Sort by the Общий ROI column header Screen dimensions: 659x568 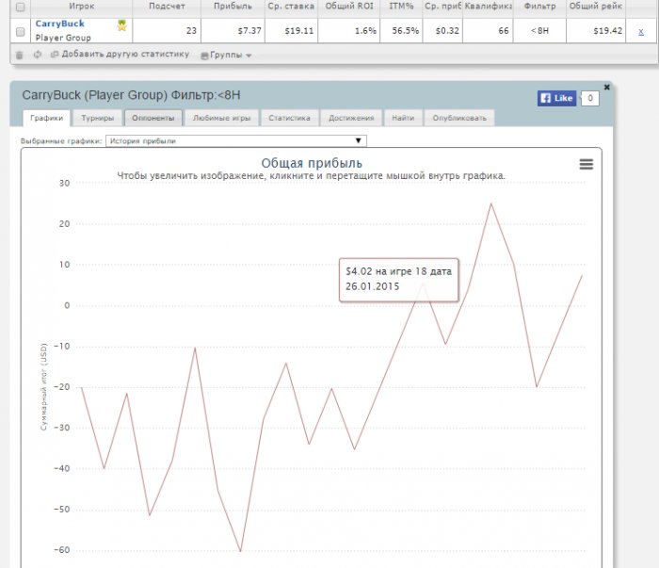point(349,7)
